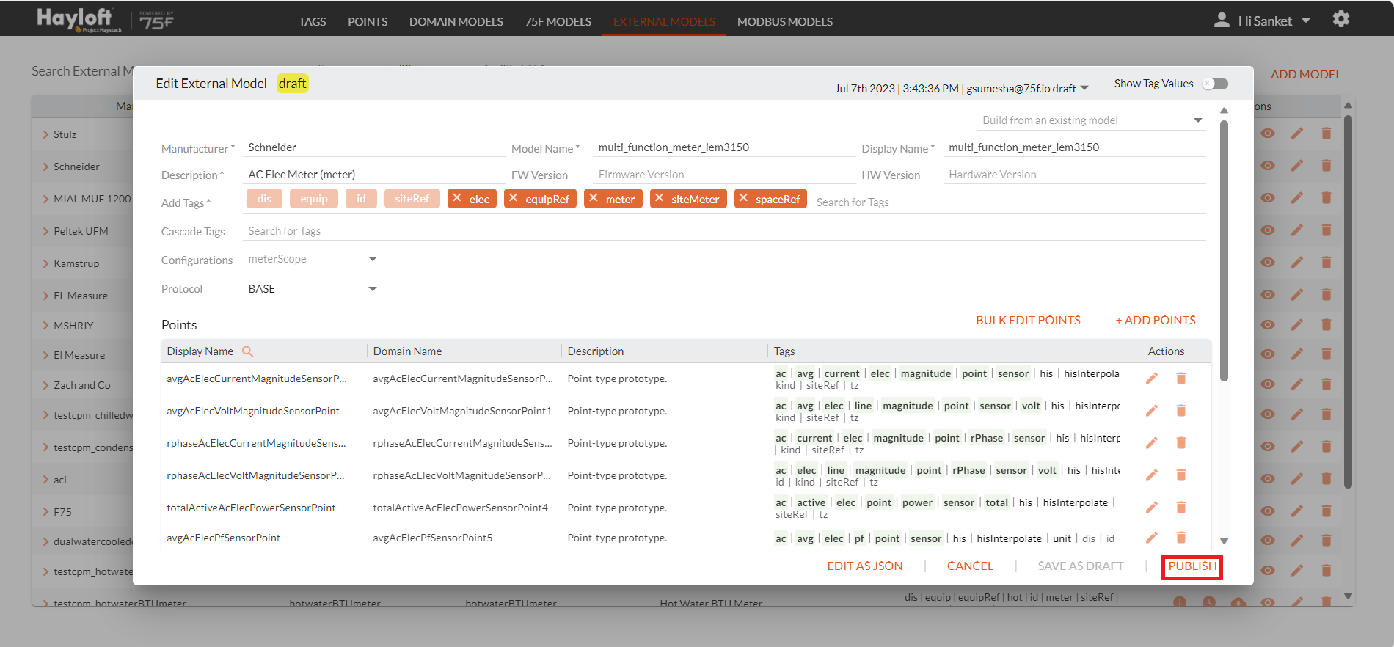Click CANCEL button
This screenshot has height=647, width=1394.
970,566
